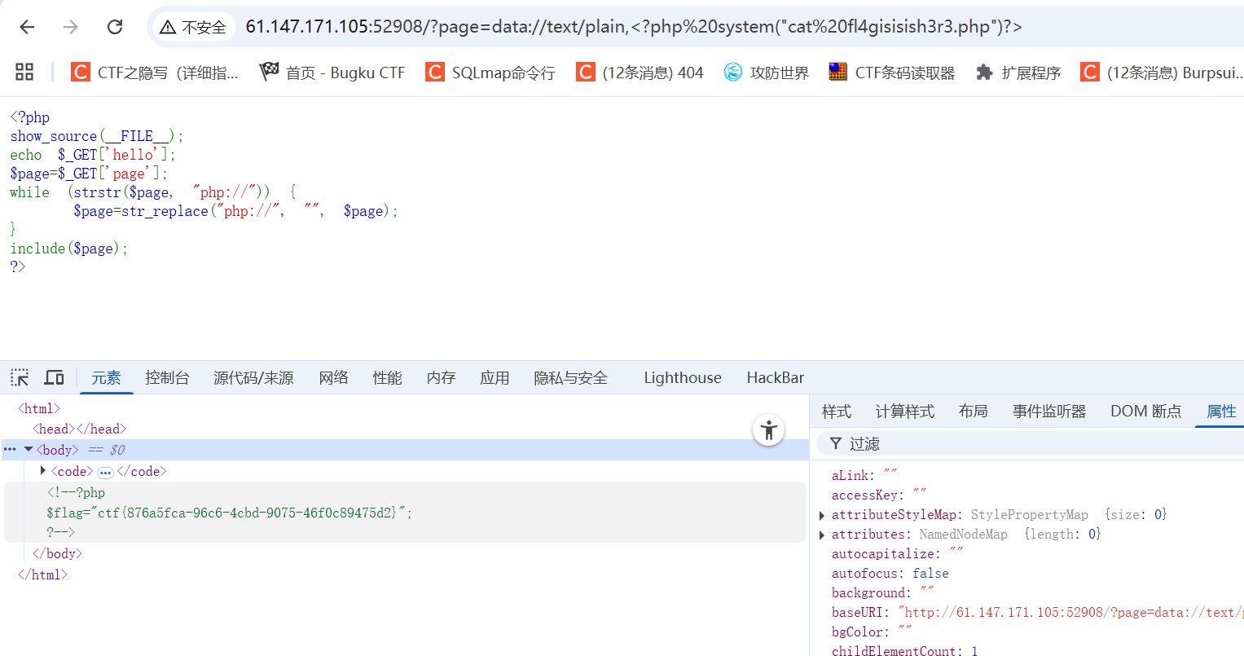
Task: Switch to the 性能 performance tab
Action: [x=387, y=377]
